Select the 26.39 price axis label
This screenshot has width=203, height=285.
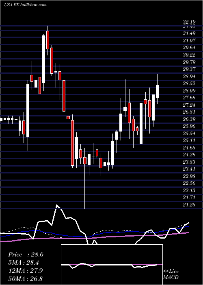click(x=189, y=119)
